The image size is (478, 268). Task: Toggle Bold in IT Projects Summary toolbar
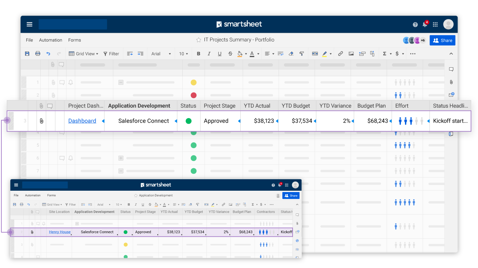pos(199,53)
